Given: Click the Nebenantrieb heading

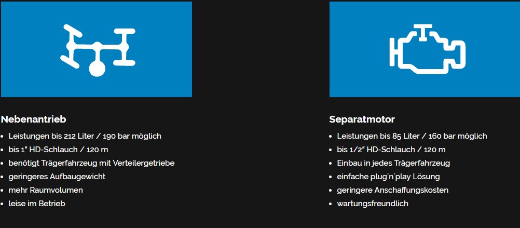Looking at the screenshot, I should pos(34,119).
